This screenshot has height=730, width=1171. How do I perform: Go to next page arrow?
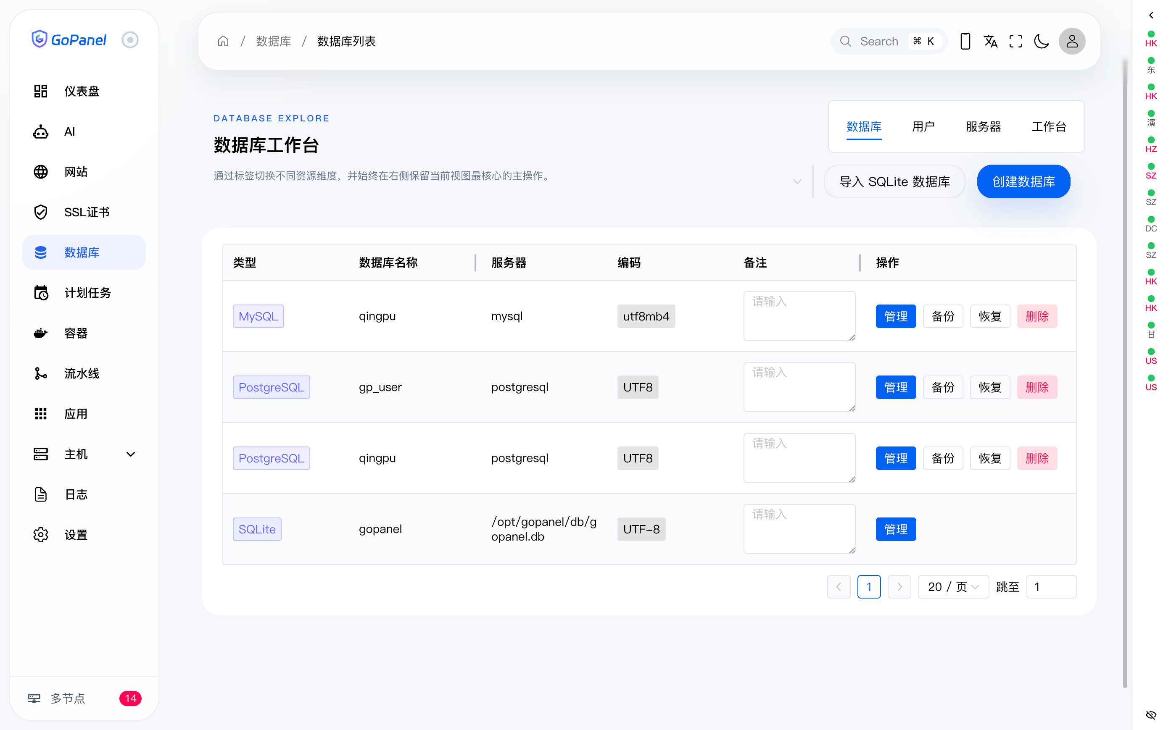coord(899,587)
